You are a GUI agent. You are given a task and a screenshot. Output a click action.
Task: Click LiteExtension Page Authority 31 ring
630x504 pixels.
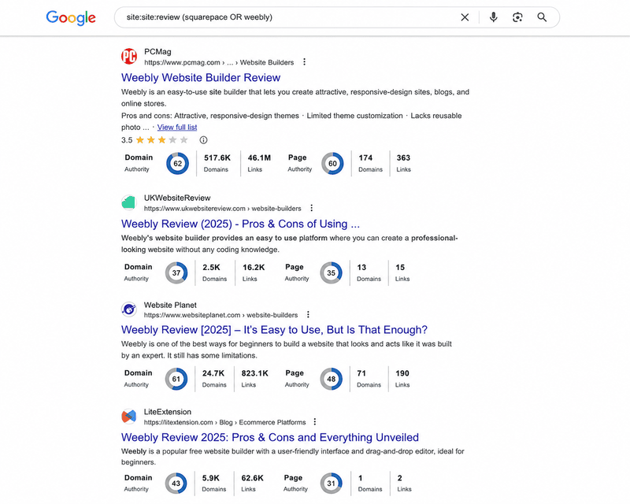pyautogui.click(x=331, y=484)
